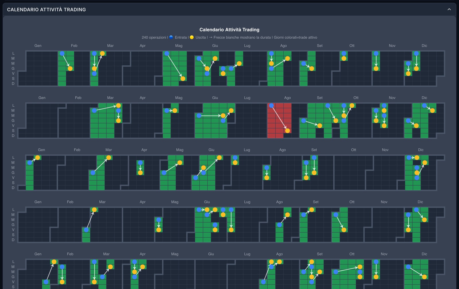459x289 pixels.
Task: Click the 'Giu' month label in the fourth calendar row
Action: pos(207,202)
